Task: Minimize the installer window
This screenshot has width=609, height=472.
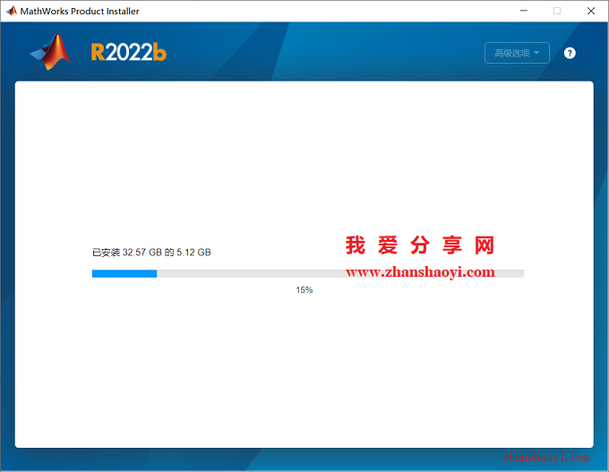Action: click(x=524, y=11)
